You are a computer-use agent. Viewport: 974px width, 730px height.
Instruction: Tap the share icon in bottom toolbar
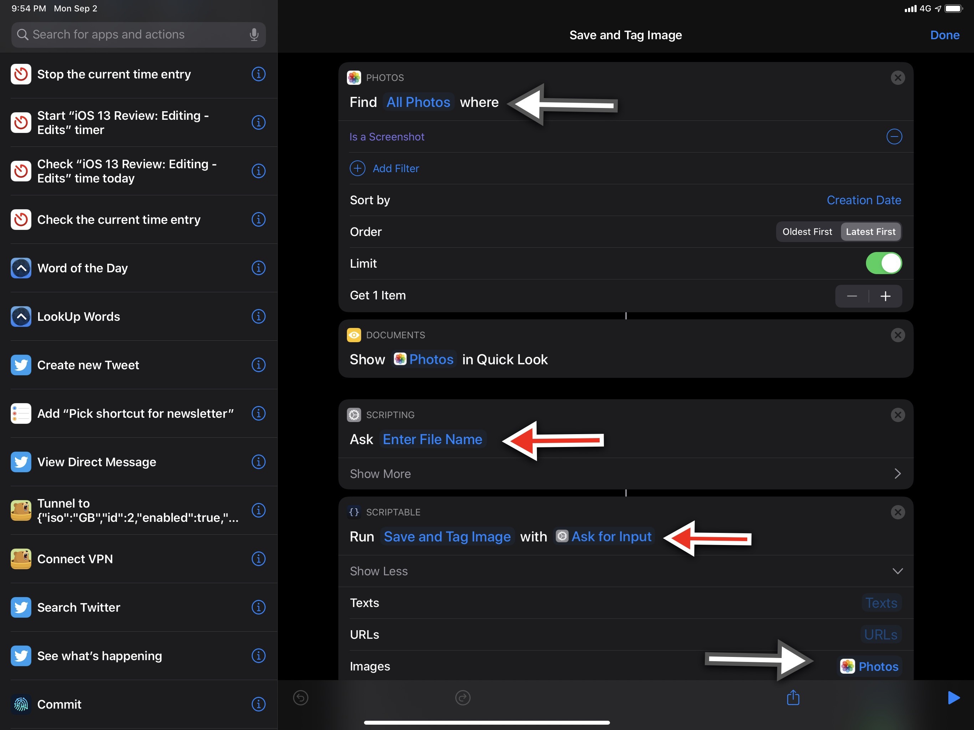[793, 697]
